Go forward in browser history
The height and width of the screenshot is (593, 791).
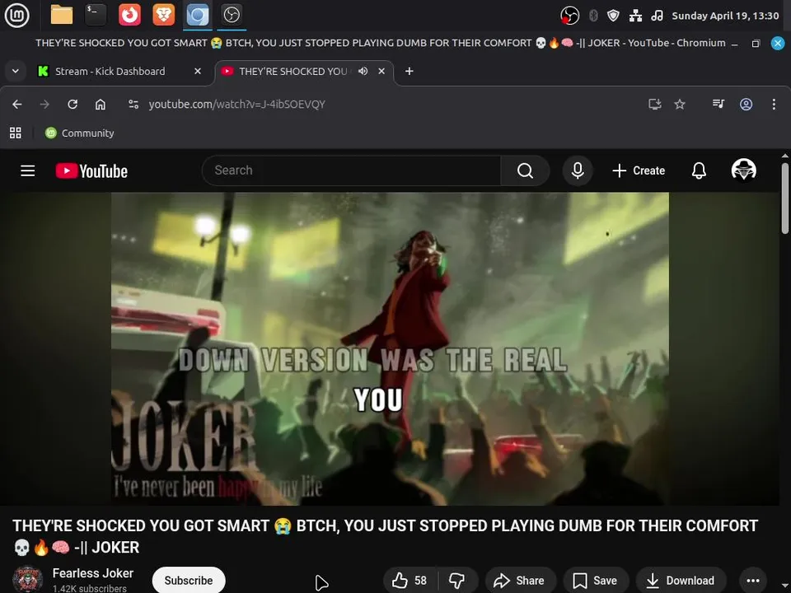click(44, 104)
